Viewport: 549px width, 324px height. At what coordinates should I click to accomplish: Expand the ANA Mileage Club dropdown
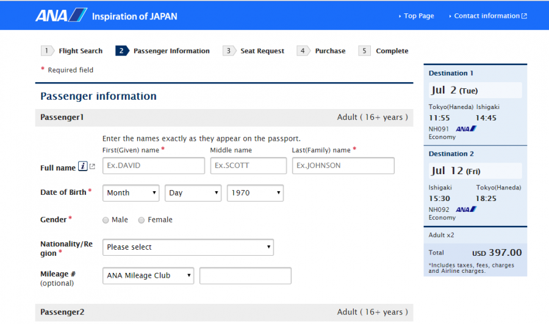click(x=148, y=276)
